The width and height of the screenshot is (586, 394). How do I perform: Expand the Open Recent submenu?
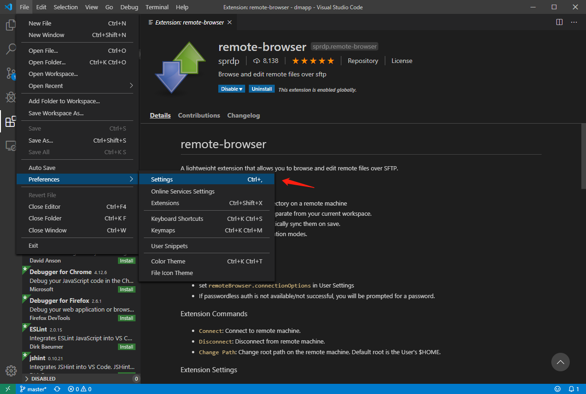click(77, 86)
